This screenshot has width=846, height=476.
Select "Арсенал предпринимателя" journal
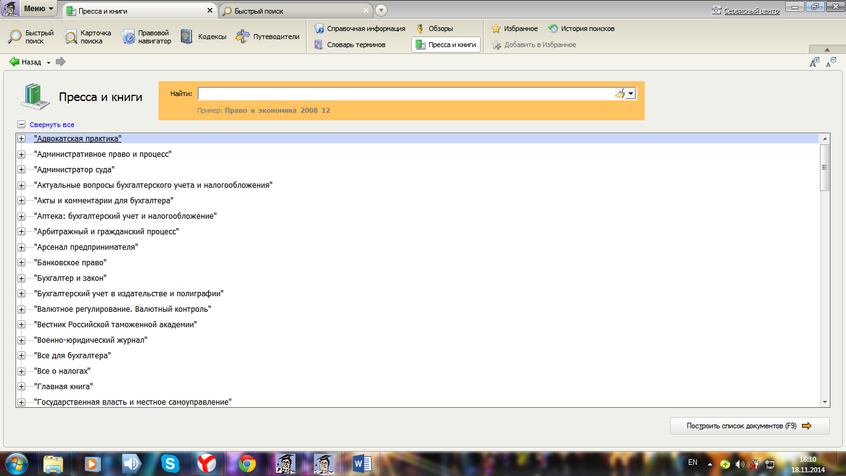pos(86,247)
